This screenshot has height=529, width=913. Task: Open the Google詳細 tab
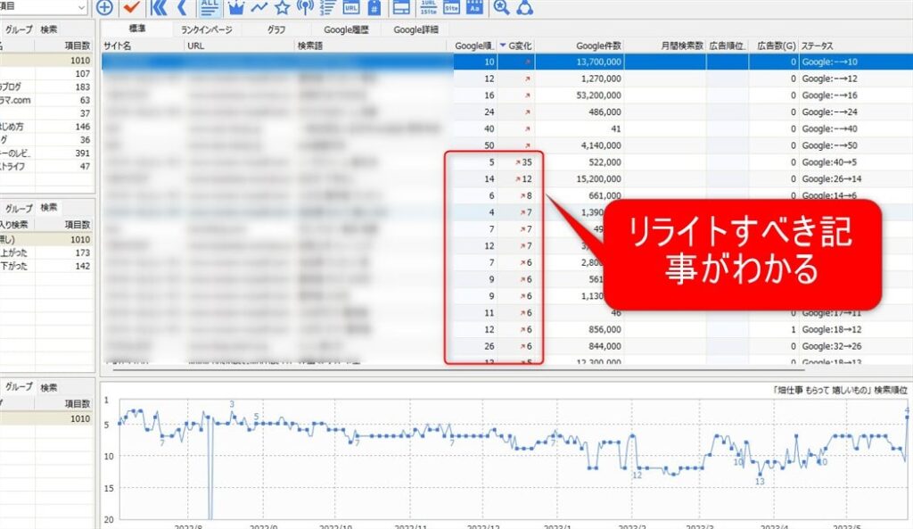[415, 29]
